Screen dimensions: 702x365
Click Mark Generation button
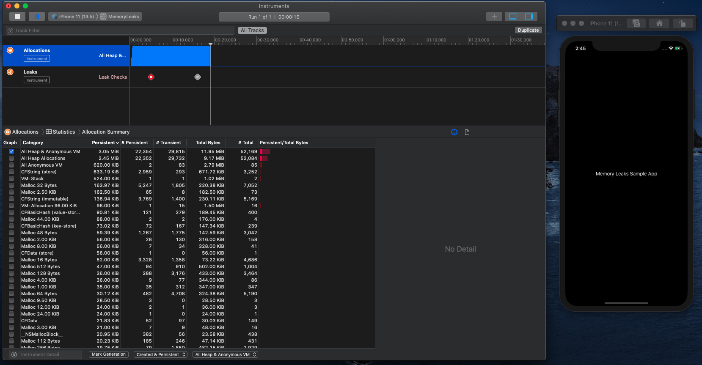click(109, 354)
